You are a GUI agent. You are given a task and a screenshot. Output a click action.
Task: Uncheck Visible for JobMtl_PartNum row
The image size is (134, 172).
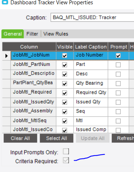[65, 65]
